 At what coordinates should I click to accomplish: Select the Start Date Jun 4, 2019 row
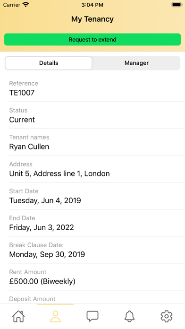click(97, 196)
